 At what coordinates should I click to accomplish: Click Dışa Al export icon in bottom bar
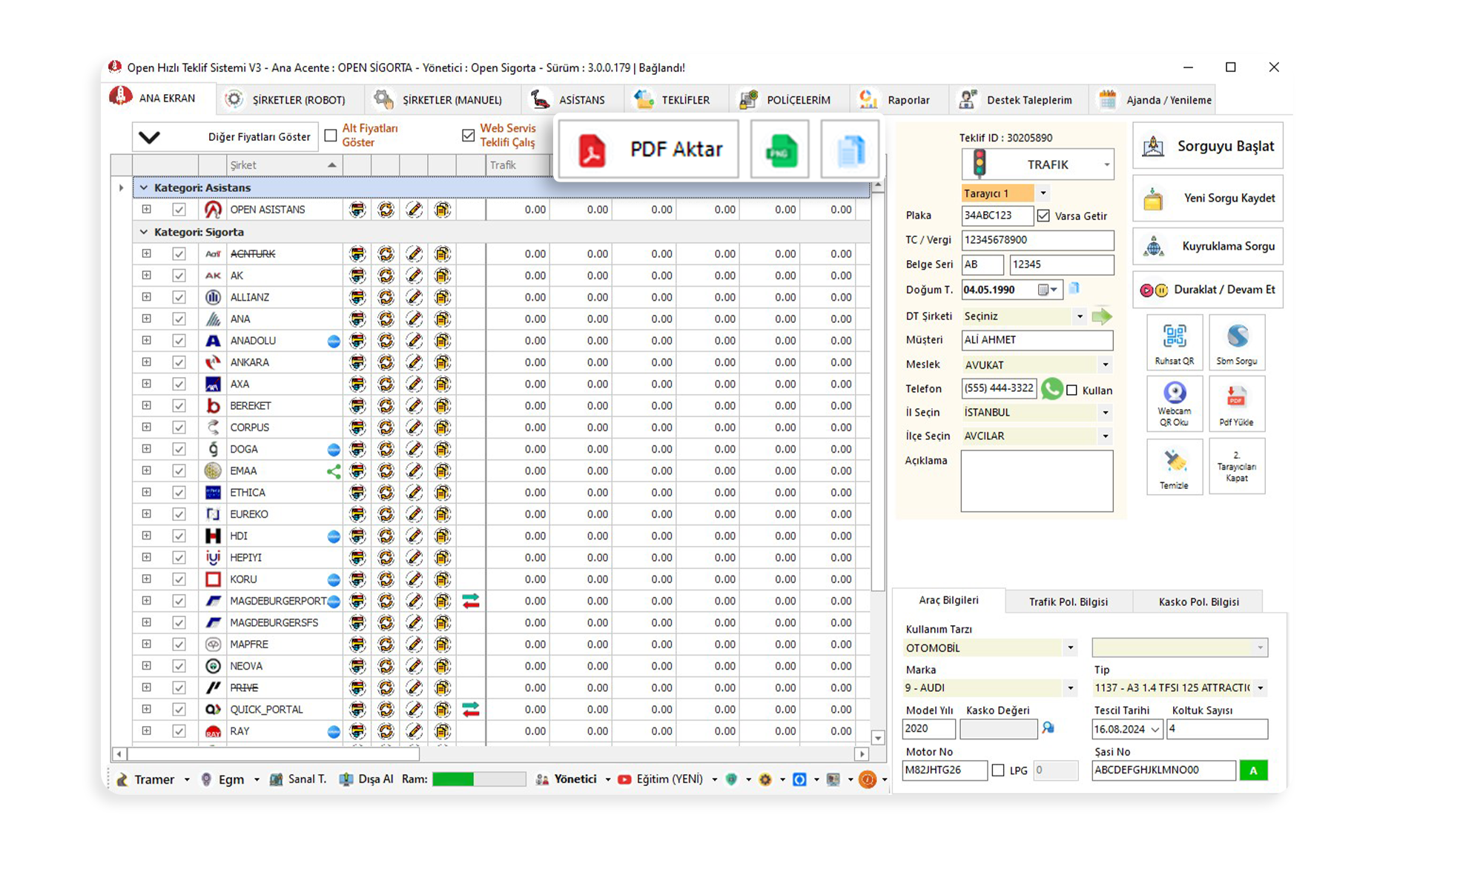tap(366, 779)
